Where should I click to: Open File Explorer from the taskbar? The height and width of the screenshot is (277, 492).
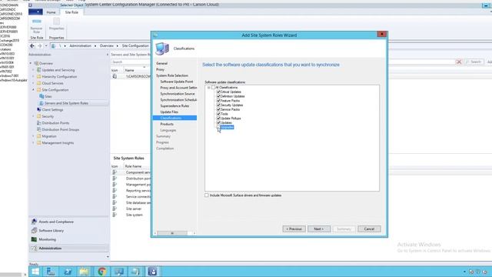[84, 272]
